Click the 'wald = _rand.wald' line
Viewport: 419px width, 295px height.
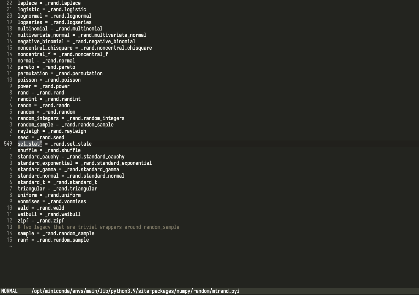click(x=41, y=208)
